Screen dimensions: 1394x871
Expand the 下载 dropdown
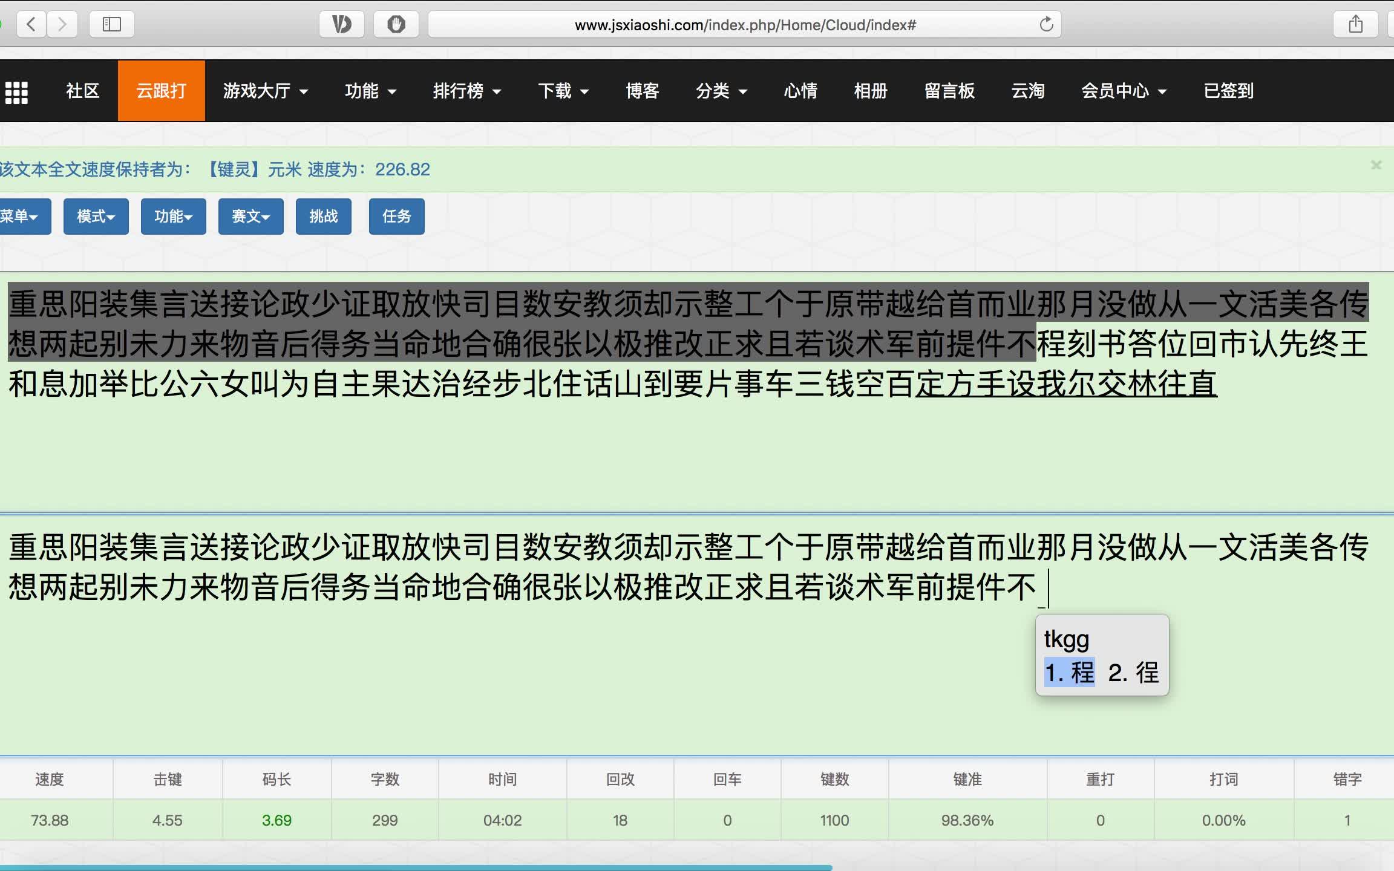pos(563,91)
